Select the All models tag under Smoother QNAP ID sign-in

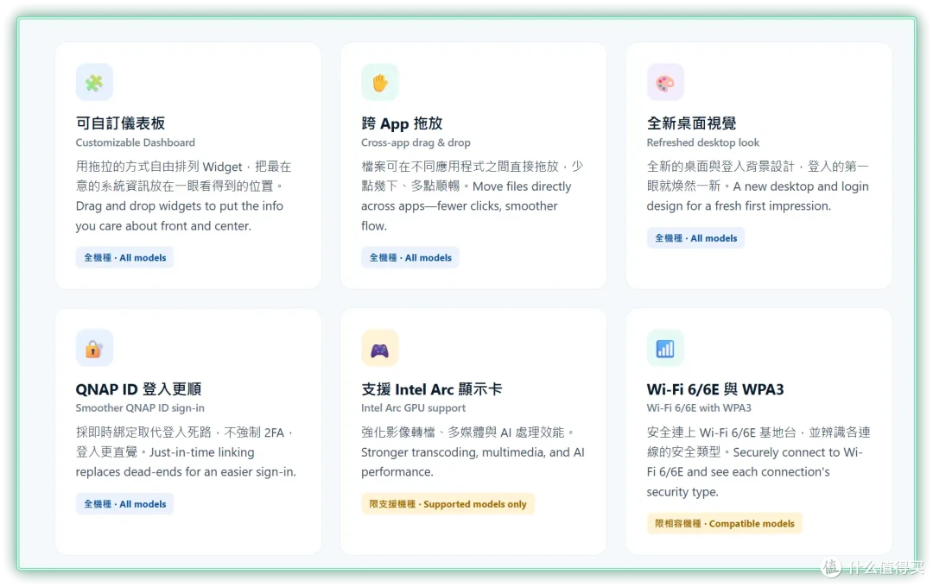[124, 504]
